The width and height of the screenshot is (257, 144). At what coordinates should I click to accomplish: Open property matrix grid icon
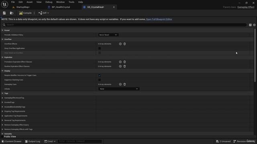click(x=250, y=25)
